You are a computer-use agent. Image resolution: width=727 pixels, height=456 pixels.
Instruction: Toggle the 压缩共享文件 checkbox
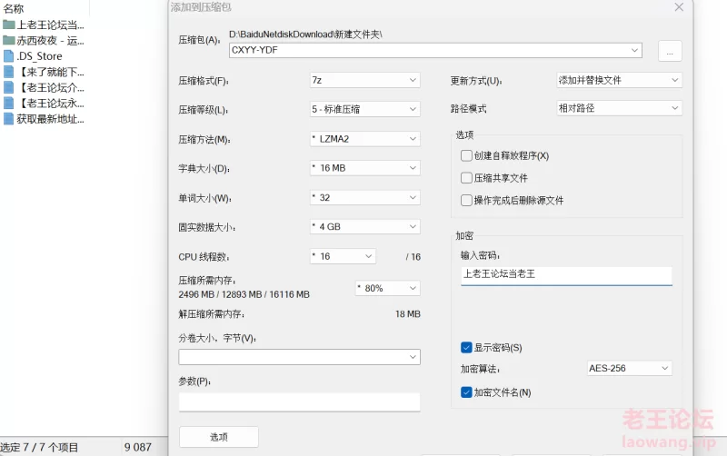[x=467, y=178]
